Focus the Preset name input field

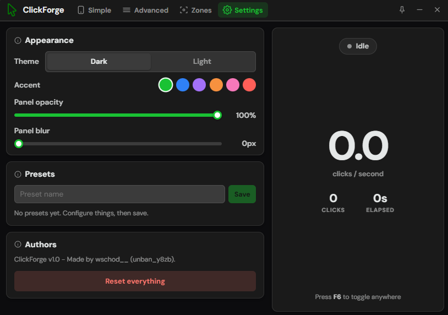[119, 194]
